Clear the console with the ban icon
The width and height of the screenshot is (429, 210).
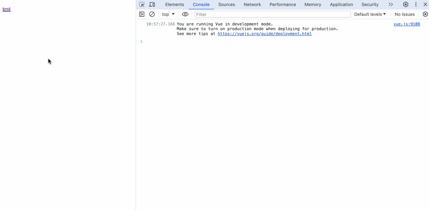pos(152,14)
